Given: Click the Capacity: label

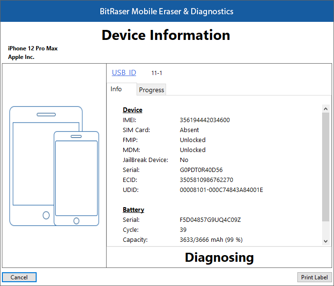Looking at the screenshot, I should click(x=135, y=239).
